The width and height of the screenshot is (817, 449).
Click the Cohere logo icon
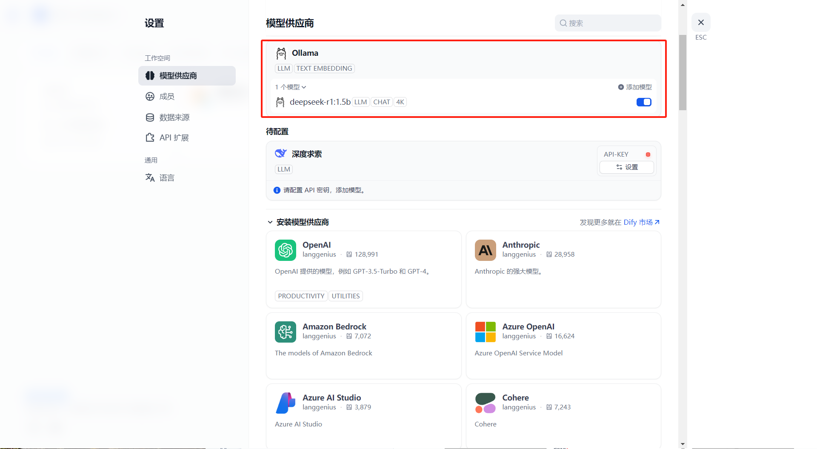[x=486, y=403]
